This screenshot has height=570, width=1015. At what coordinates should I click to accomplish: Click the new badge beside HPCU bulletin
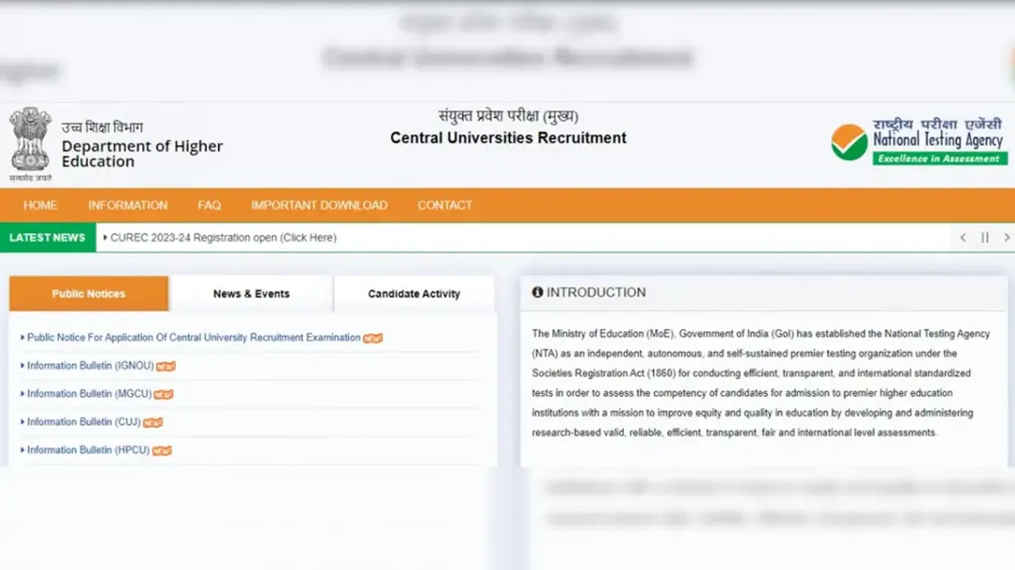click(x=162, y=450)
